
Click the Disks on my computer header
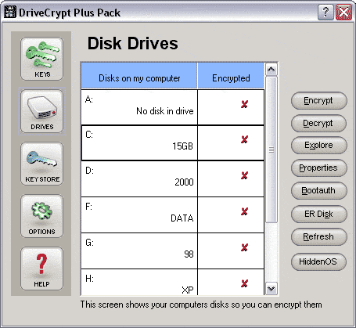coord(139,76)
